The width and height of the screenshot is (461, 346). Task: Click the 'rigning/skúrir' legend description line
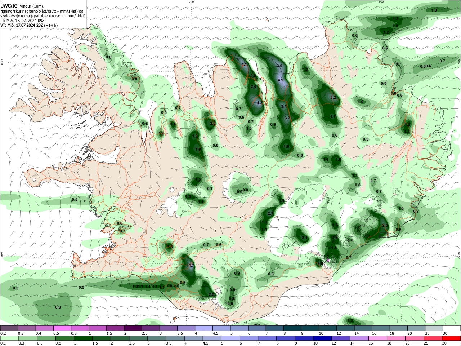42,11
